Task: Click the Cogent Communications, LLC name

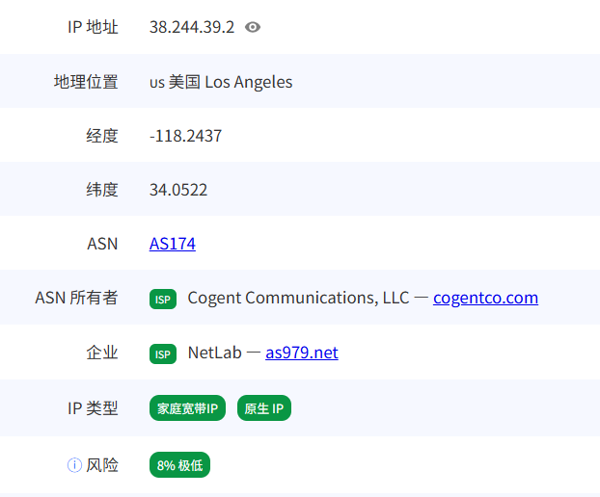Action: click(x=298, y=298)
